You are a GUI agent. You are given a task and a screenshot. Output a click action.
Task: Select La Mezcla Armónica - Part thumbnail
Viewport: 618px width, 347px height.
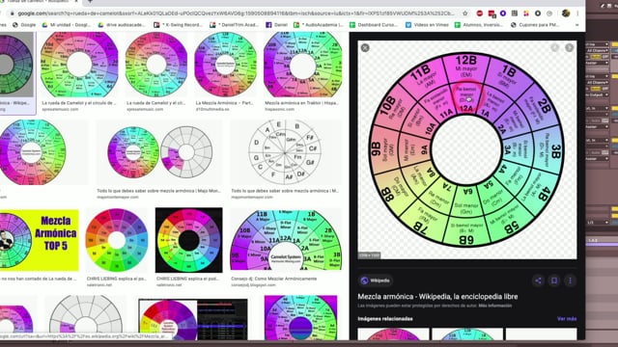[x=225, y=65]
